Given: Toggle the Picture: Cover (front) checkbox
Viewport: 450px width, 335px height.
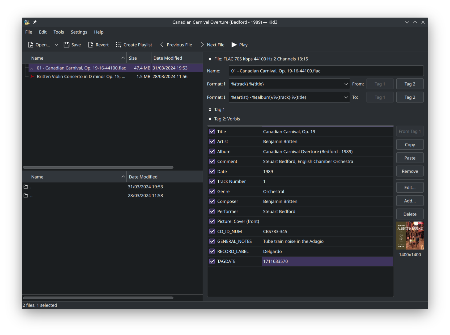Looking at the screenshot, I should coord(212,221).
